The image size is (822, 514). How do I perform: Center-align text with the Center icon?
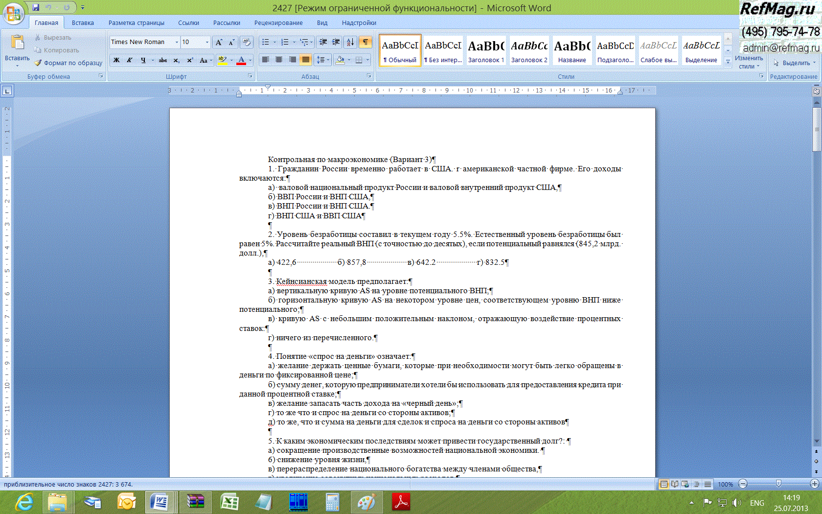click(x=279, y=60)
